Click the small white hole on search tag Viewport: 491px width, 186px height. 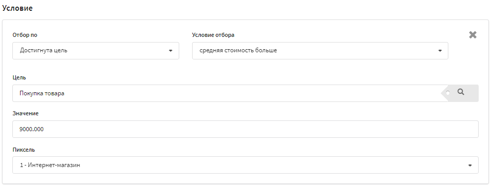(448, 93)
